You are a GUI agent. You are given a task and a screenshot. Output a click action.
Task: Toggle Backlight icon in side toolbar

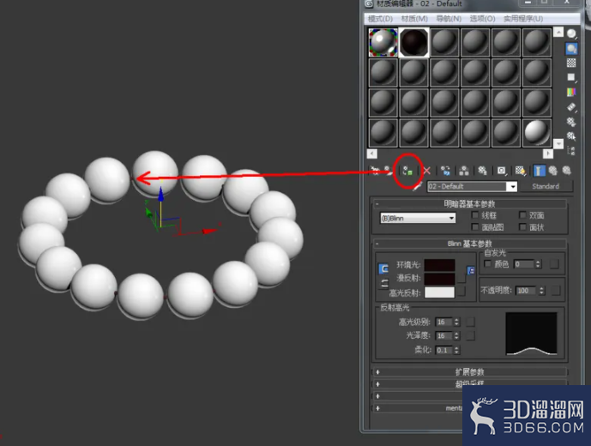pos(571,49)
